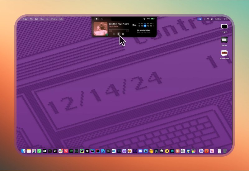This screenshot has width=249, height=171.
Task: Select December 14 in the calendar
Action: (145, 26)
